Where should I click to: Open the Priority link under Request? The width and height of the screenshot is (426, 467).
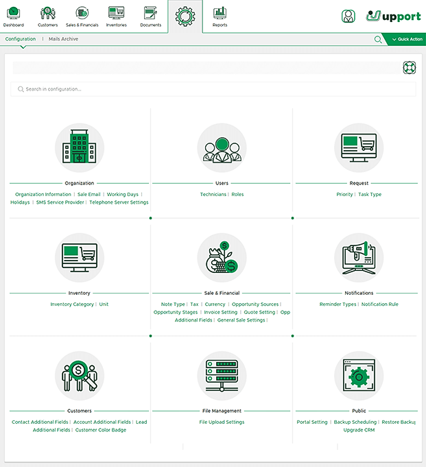click(344, 194)
